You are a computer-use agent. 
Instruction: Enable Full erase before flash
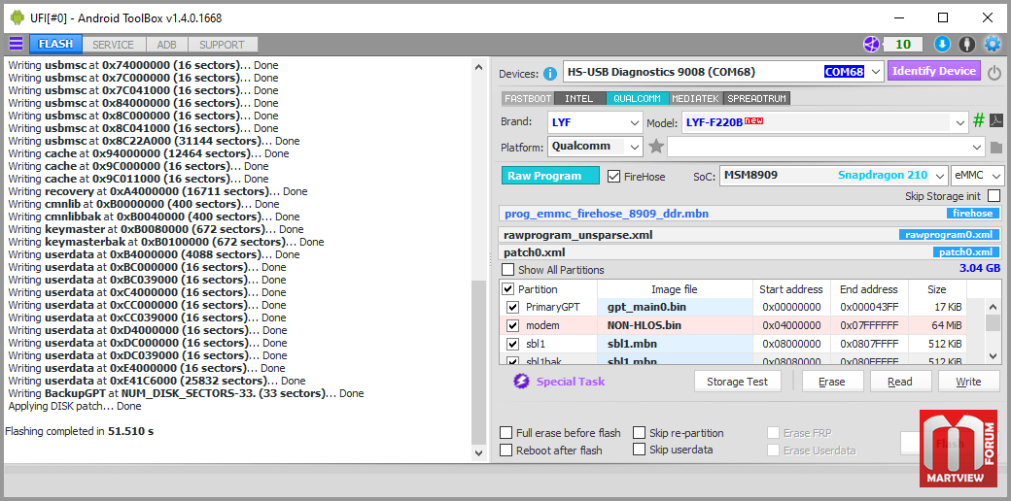(506, 433)
